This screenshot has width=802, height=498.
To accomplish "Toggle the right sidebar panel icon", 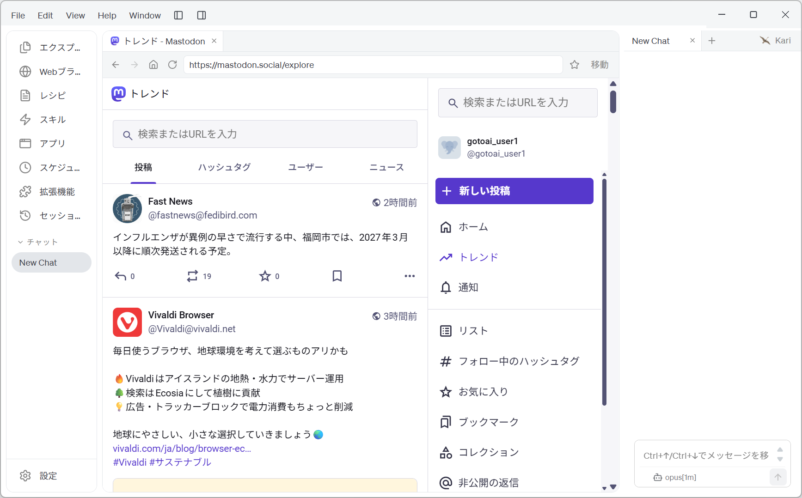I will tap(202, 15).
